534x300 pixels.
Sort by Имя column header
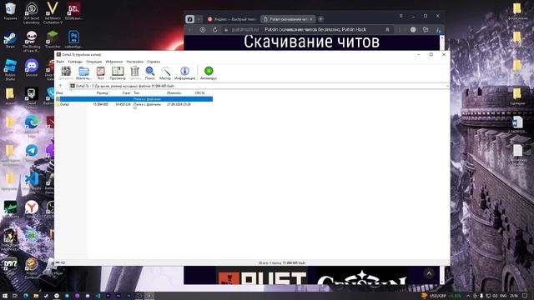[59, 92]
